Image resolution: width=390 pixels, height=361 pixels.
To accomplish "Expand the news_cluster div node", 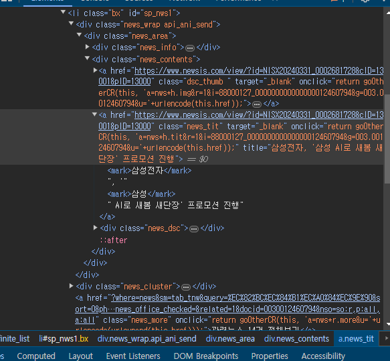I will coord(71,286).
